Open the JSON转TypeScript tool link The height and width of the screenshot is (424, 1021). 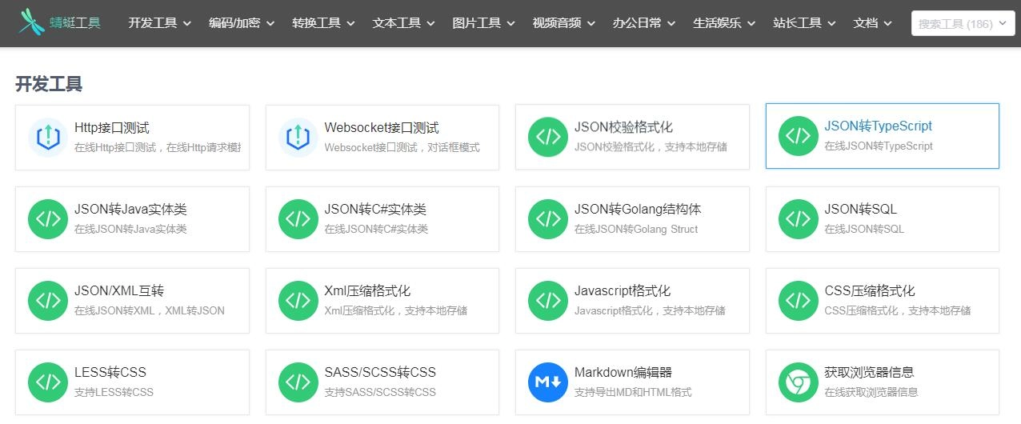(x=878, y=126)
